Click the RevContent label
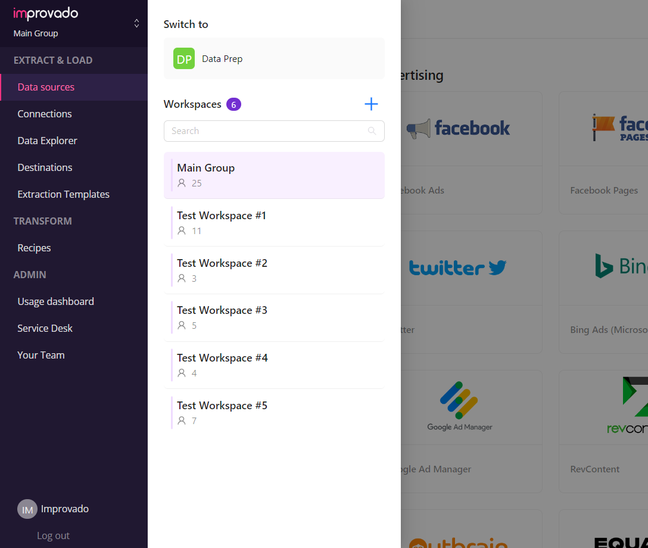 (594, 469)
